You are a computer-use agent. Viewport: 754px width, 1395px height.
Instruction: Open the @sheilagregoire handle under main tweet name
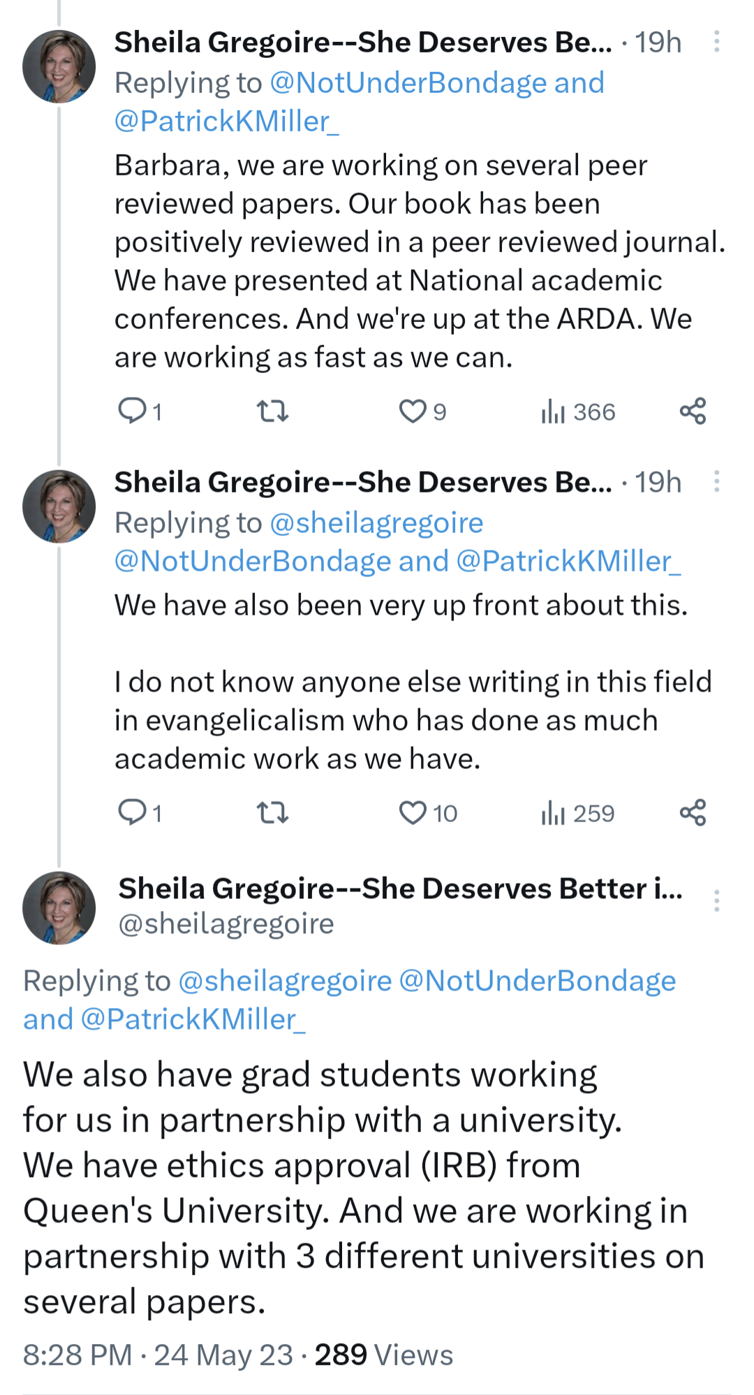[226, 923]
